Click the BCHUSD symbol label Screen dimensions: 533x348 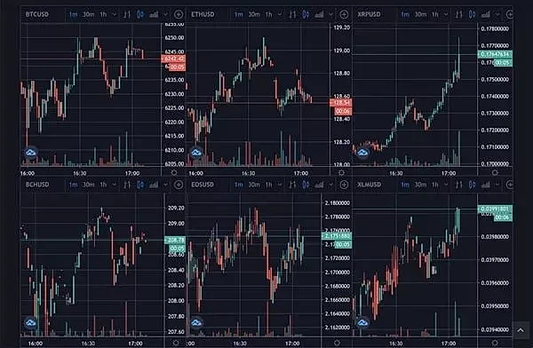coord(37,185)
